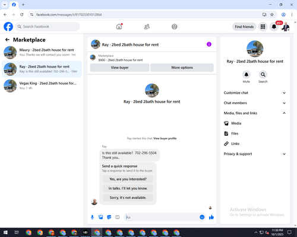
Task: Expand Privacy & support section
Action: 255,154
